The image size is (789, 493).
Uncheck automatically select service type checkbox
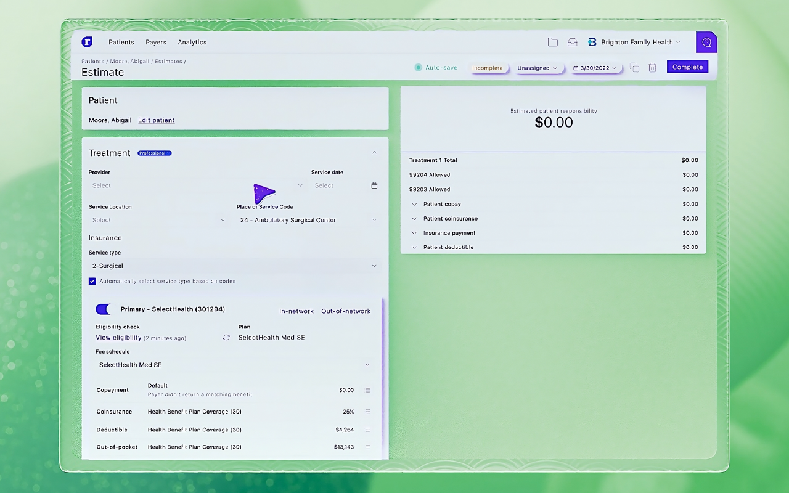pos(92,282)
